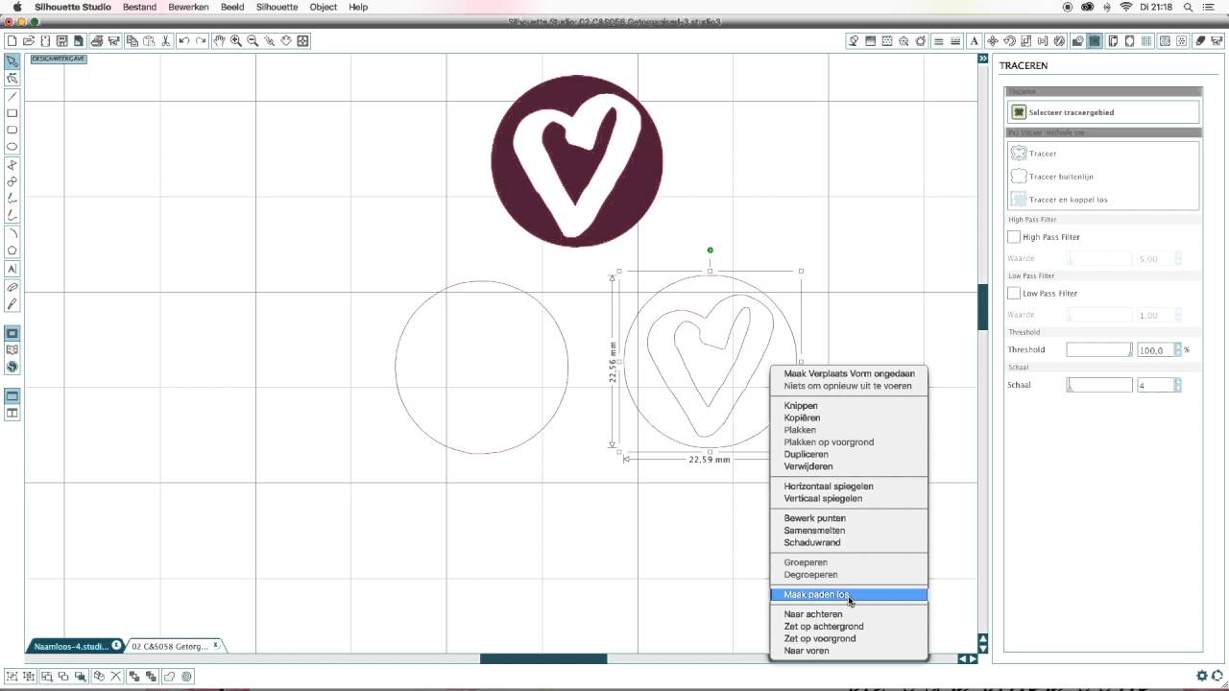Select the hand pan tool

219,41
